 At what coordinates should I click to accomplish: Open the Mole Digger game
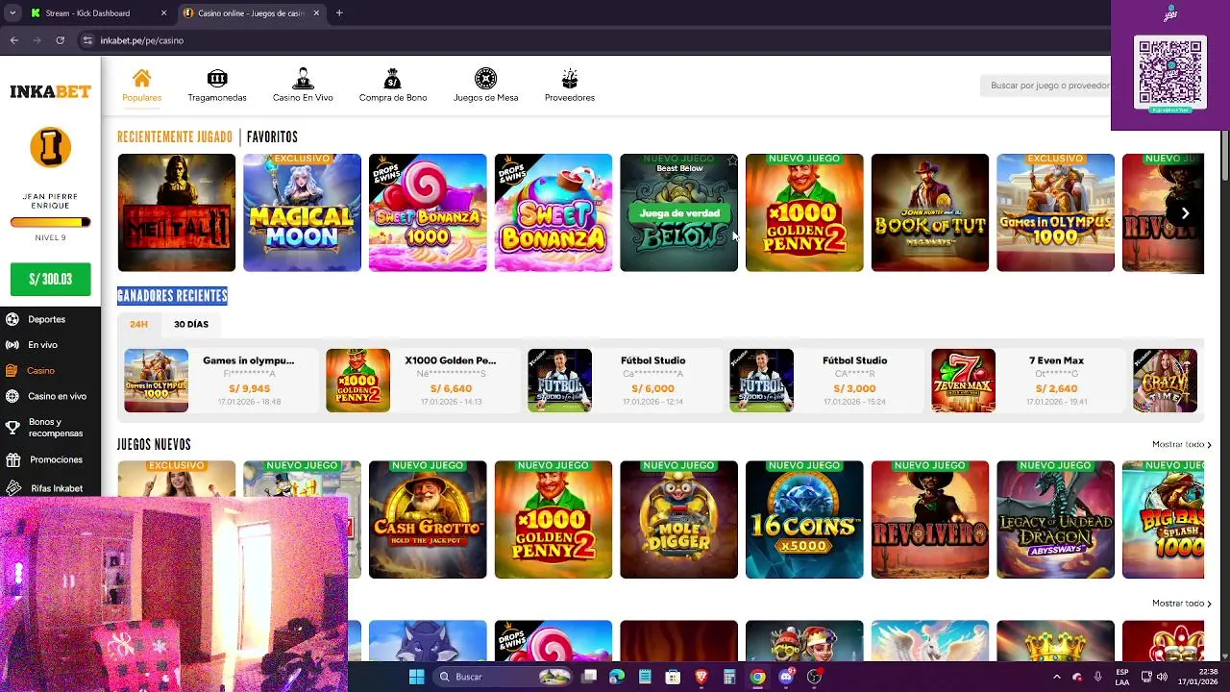tap(678, 520)
